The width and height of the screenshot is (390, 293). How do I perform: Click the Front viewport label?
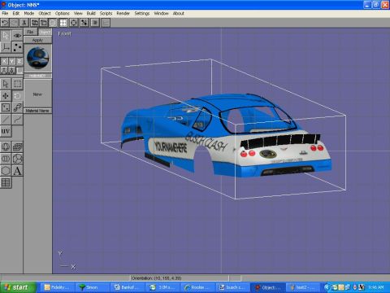pos(64,34)
